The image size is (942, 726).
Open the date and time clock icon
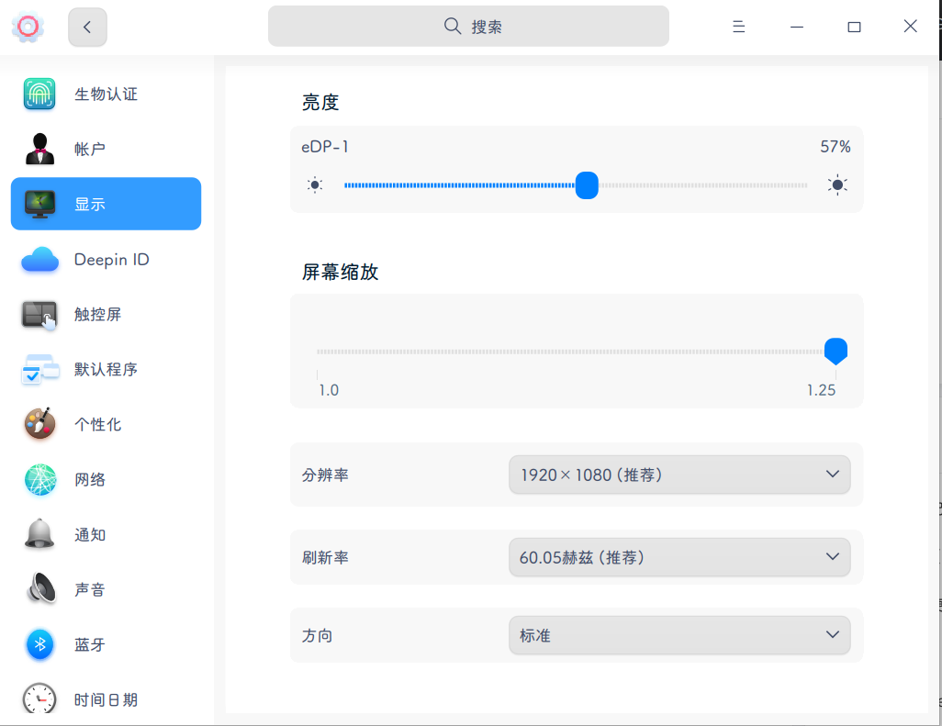(x=39, y=699)
